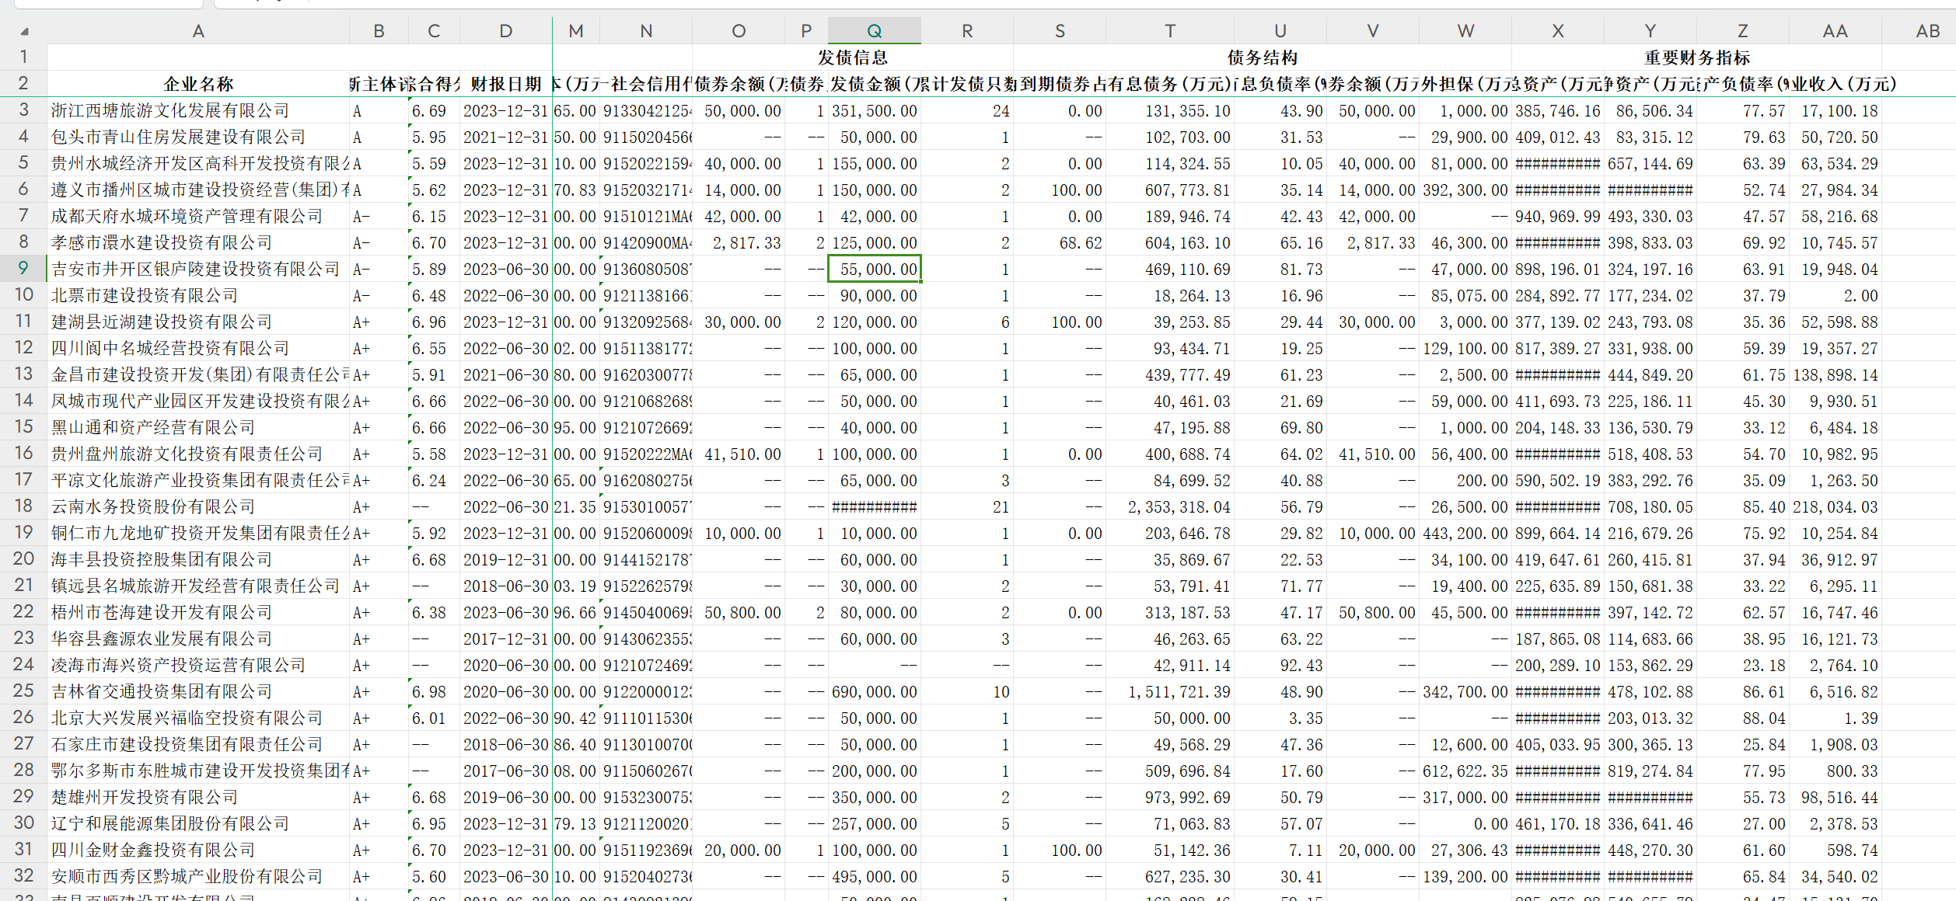
Task: Select cell 浙江西塘旅游文化发展有限公司
Action: click(170, 110)
